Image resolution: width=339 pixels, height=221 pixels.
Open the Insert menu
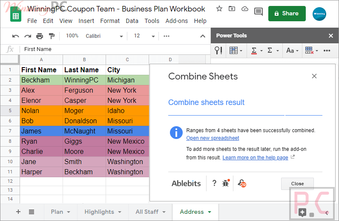[86, 21]
